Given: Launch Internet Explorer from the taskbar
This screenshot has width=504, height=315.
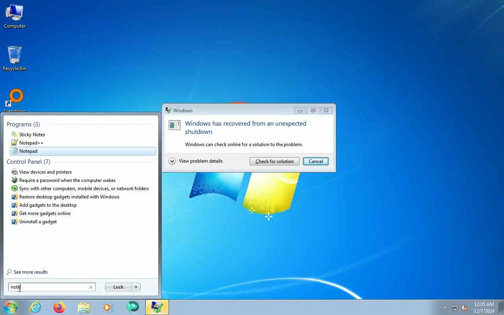Looking at the screenshot, I should (x=35, y=307).
